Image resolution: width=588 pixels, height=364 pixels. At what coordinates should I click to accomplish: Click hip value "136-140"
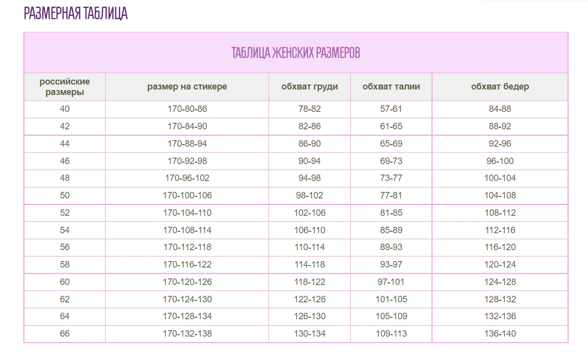point(500,334)
